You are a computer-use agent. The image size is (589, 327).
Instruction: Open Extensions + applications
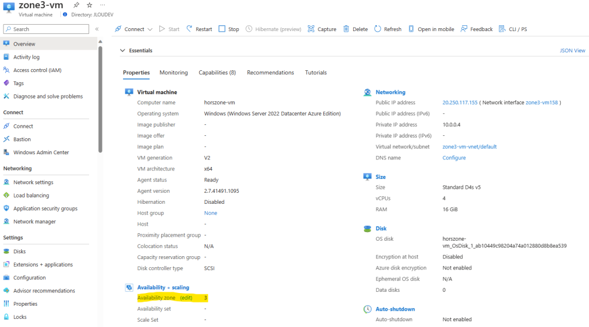pyautogui.click(x=43, y=264)
